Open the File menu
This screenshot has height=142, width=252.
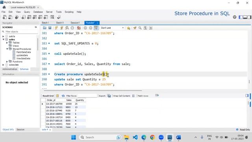[x=4, y=12]
